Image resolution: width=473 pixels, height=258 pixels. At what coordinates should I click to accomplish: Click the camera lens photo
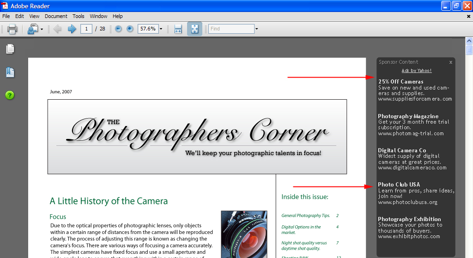pos(244,234)
